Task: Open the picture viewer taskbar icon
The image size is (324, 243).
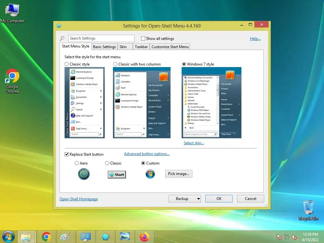Action: pos(125,237)
